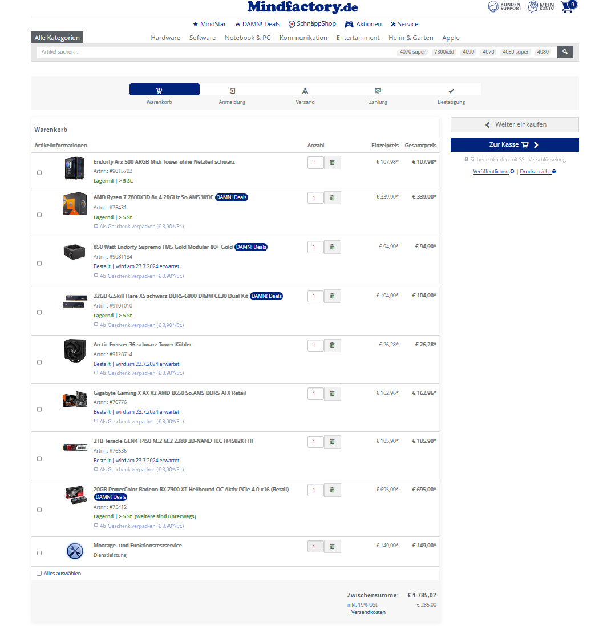Enable gift wrapping for the RX 7900 XT
591x626 pixels.
point(96,526)
